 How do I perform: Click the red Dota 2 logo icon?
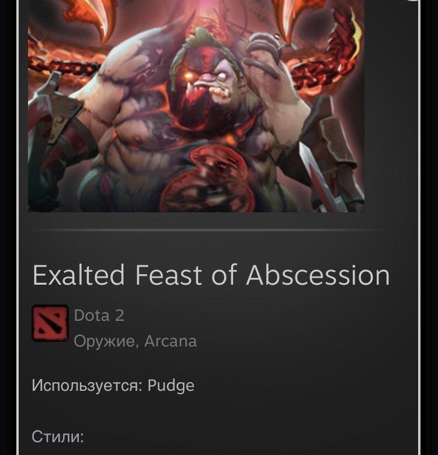point(50,323)
